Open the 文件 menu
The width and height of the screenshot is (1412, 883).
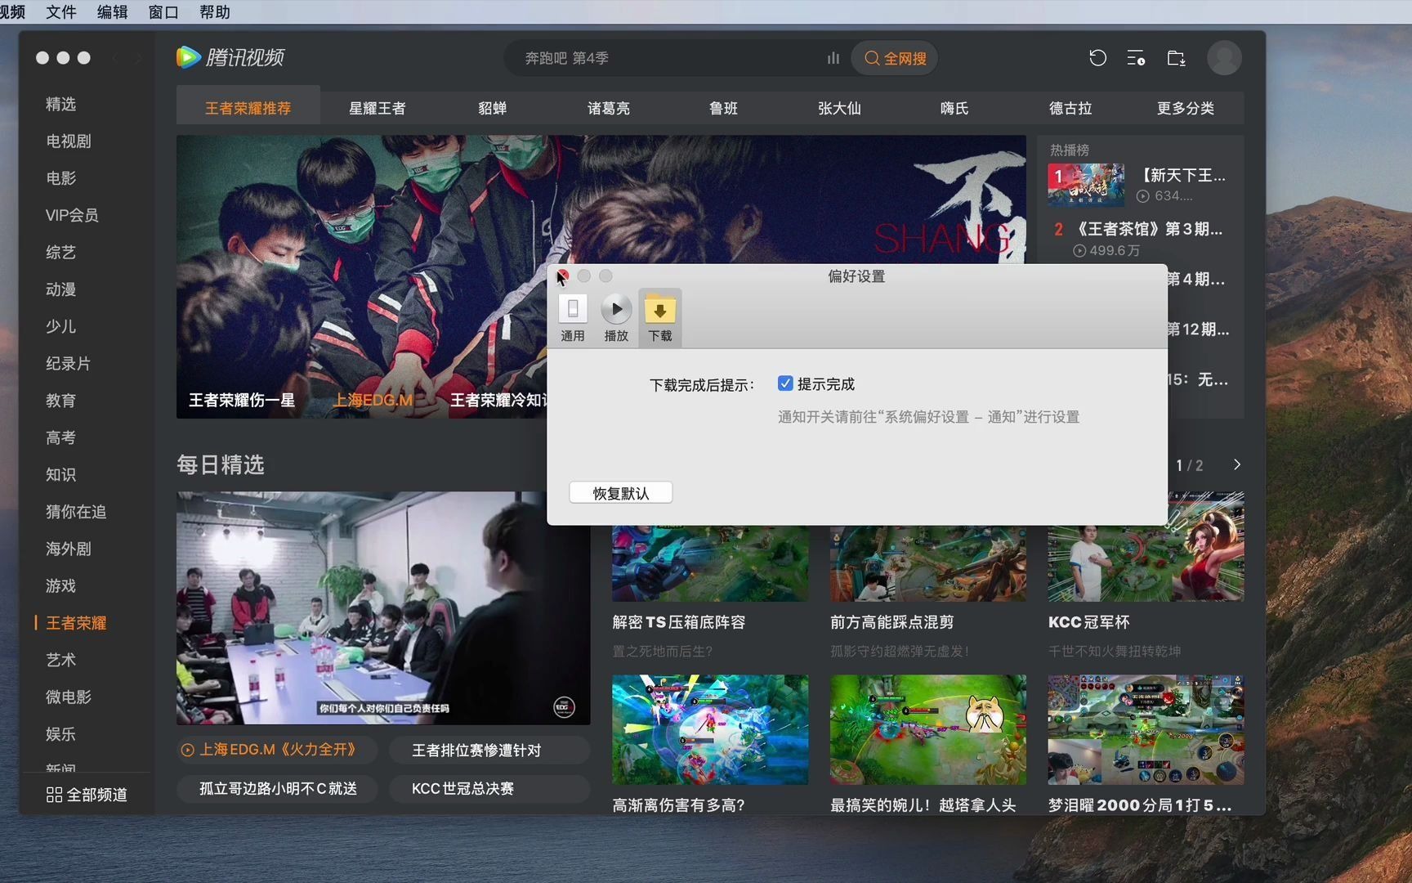[61, 12]
